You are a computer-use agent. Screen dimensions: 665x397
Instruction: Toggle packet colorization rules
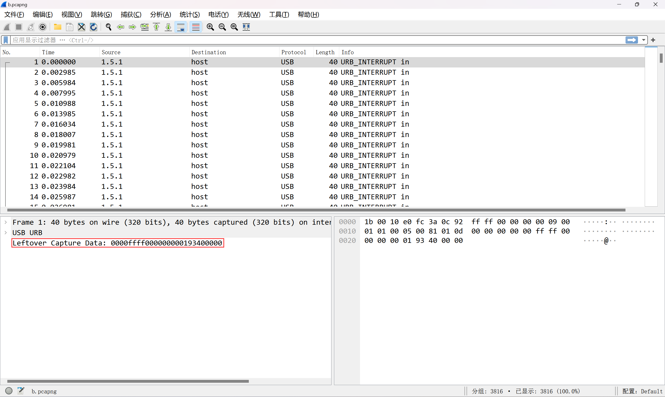tap(196, 27)
